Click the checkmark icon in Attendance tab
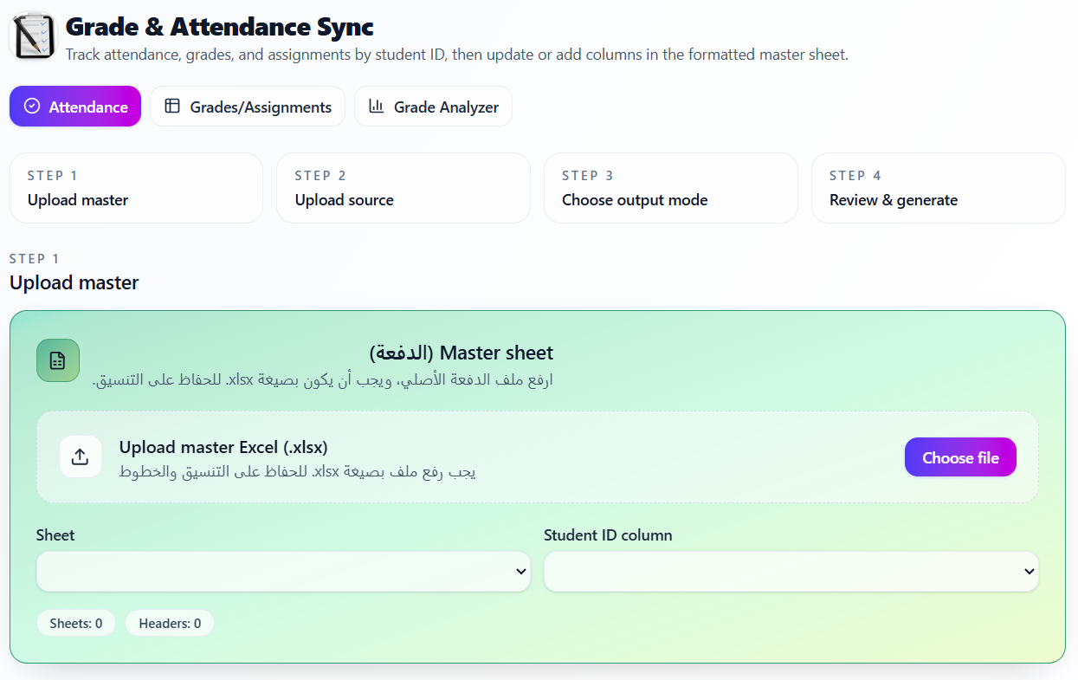Image resolution: width=1078 pixels, height=680 pixels. [32, 106]
